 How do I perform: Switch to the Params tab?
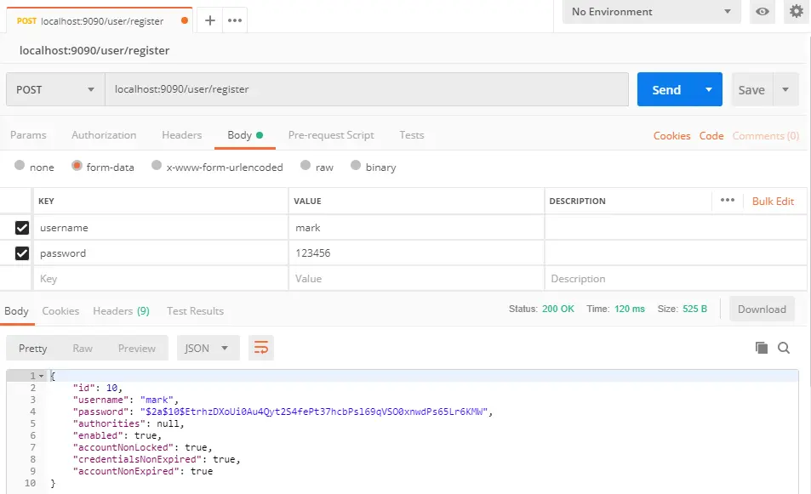point(28,135)
